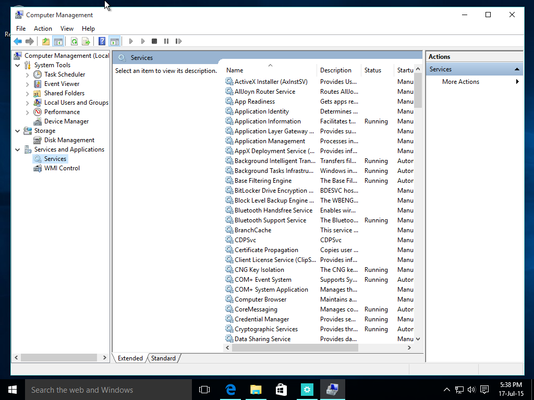Sort services by the Name column
The width and height of the screenshot is (534, 400).
[x=271, y=70]
